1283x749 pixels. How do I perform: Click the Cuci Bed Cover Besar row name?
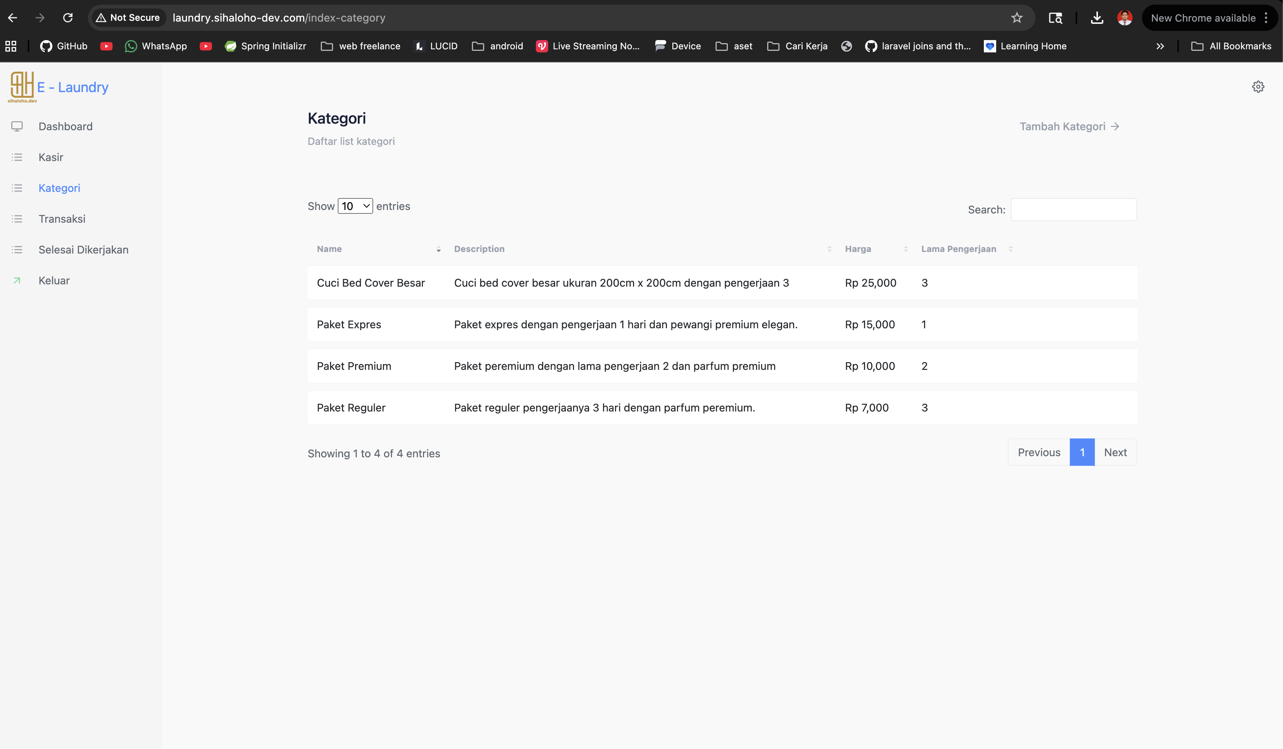(x=370, y=283)
